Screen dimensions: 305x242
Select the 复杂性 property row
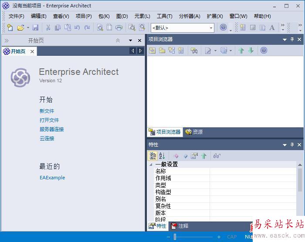click(225, 206)
